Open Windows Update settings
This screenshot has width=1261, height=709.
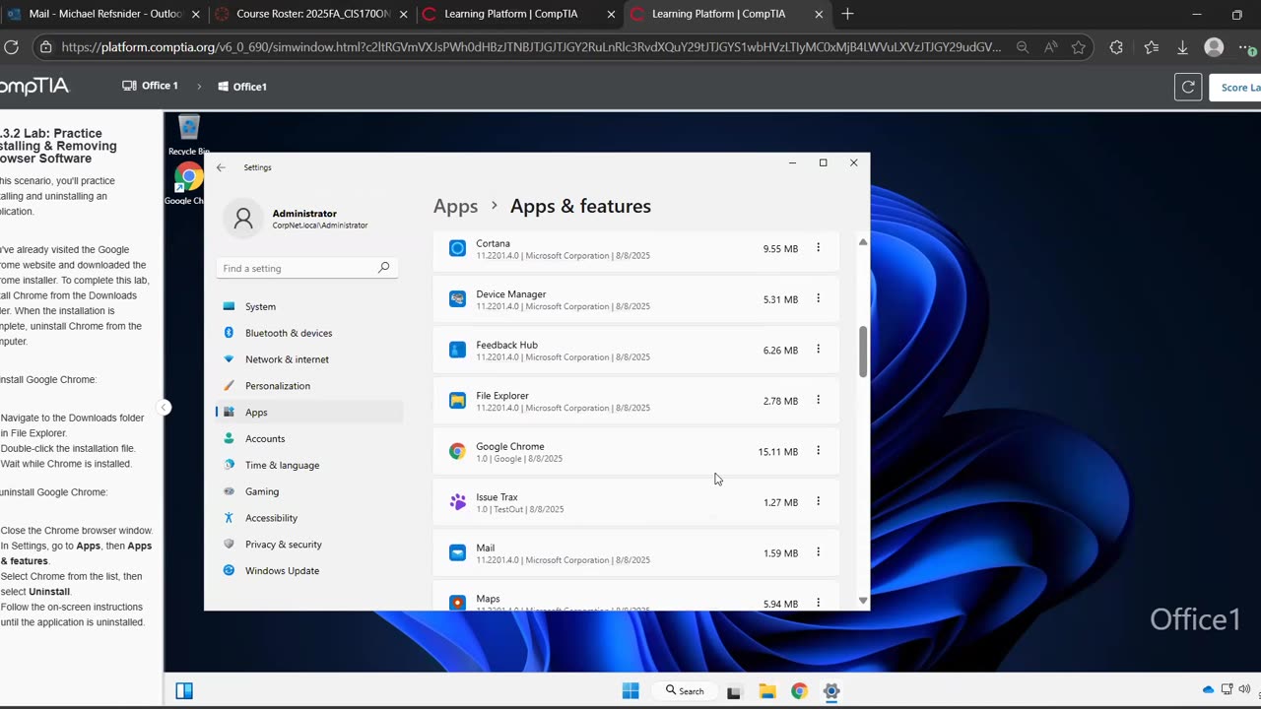coord(309,571)
